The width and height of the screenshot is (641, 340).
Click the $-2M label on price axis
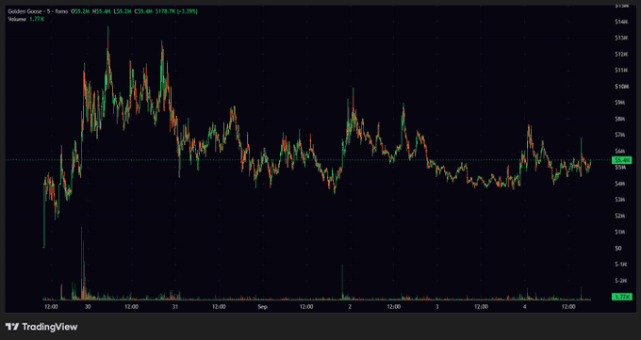(621, 281)
